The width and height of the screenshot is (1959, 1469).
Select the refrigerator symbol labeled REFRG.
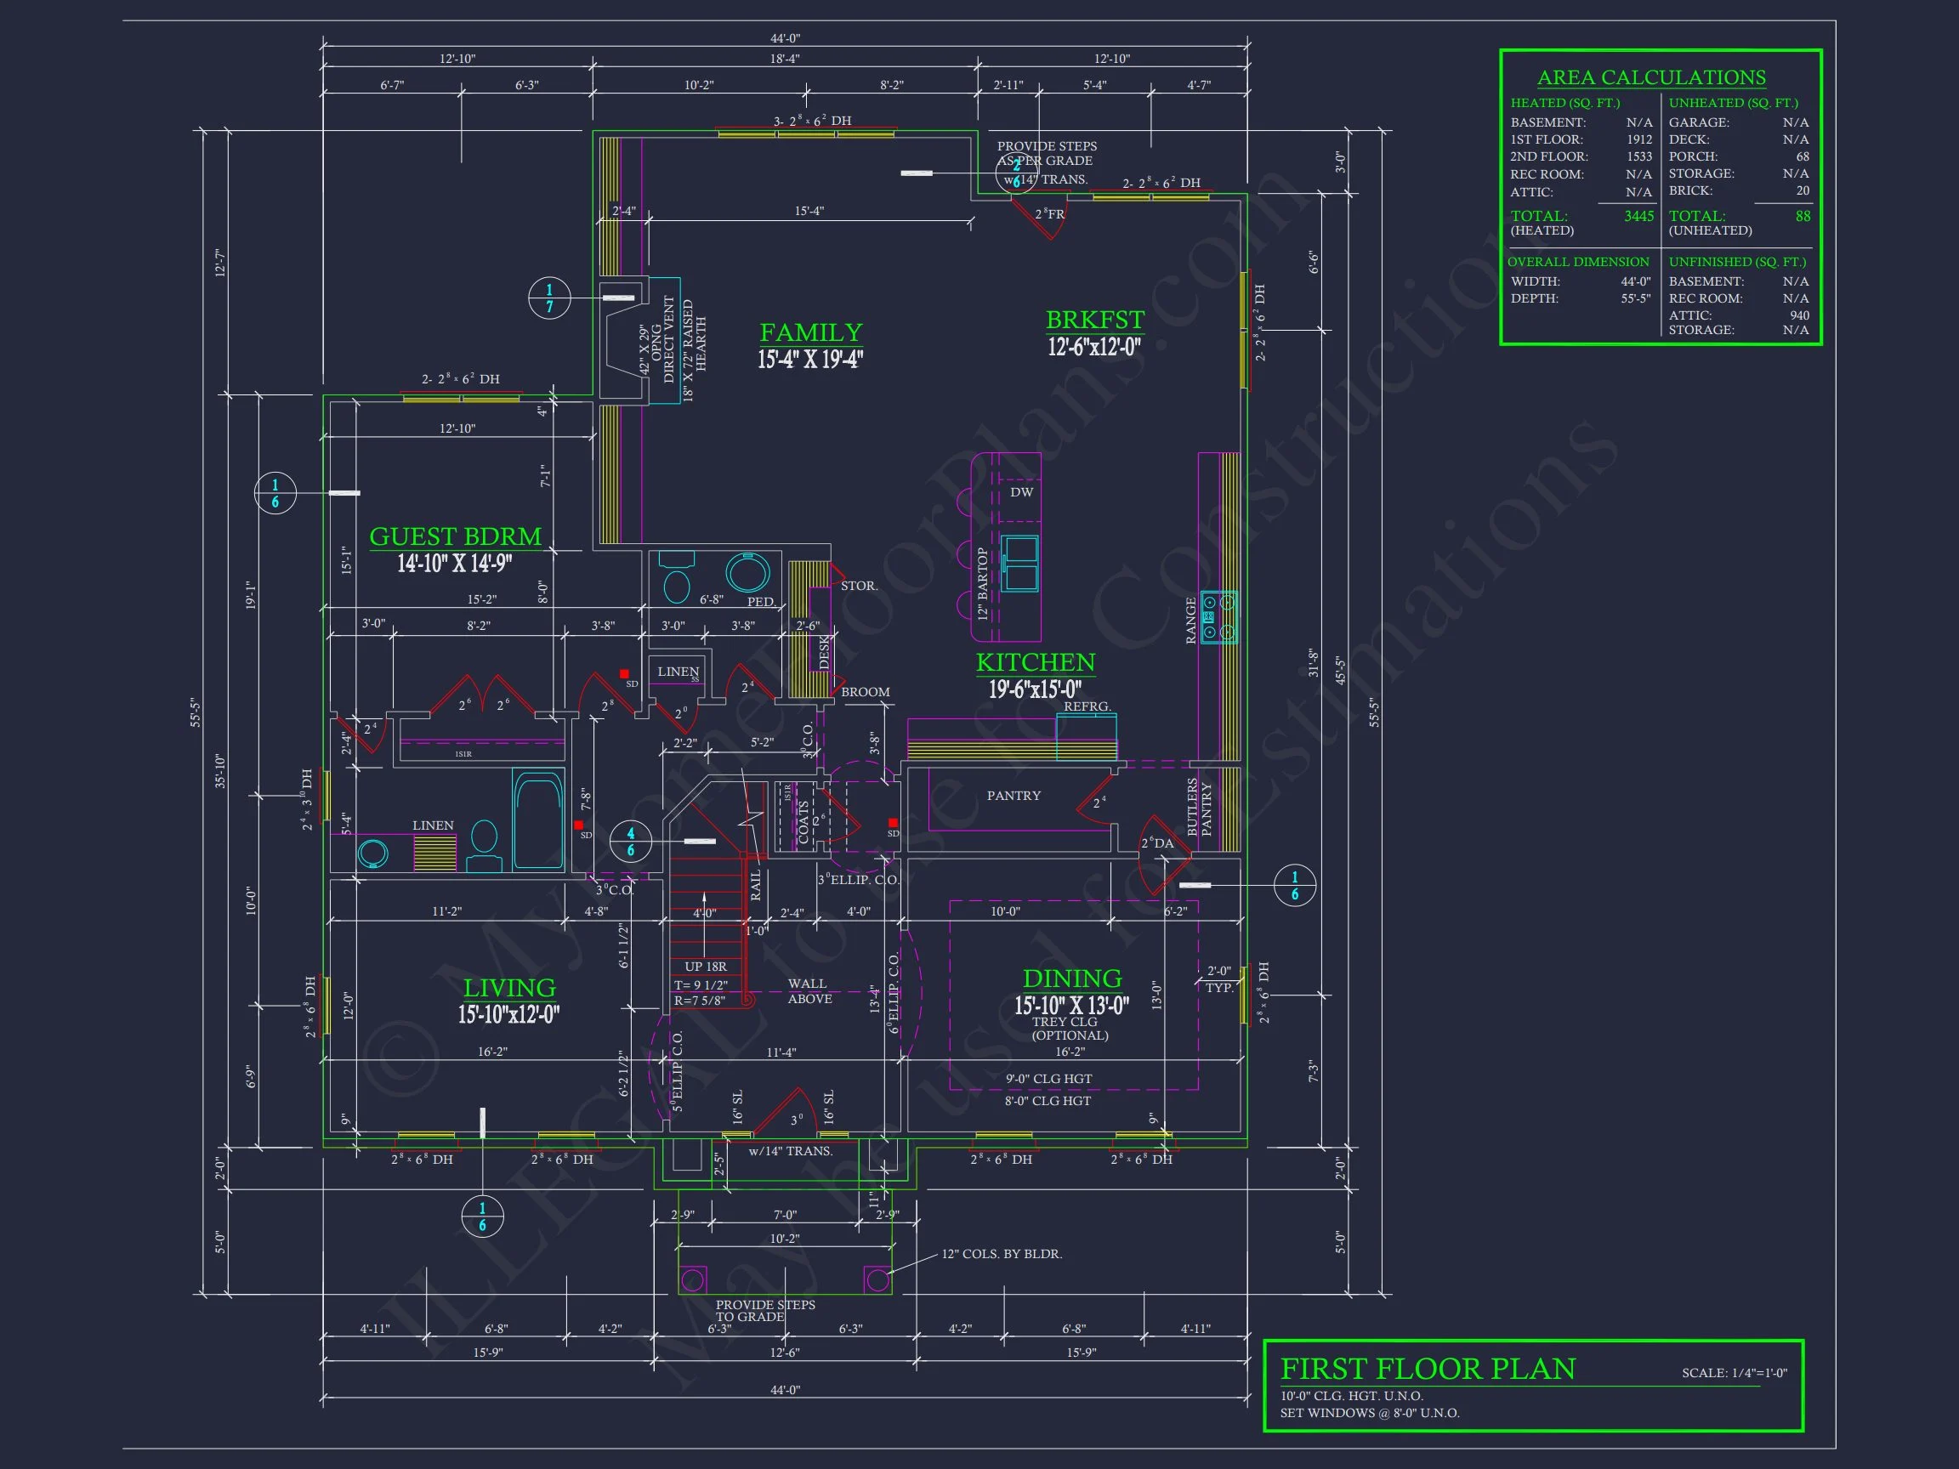[1087, 735]
